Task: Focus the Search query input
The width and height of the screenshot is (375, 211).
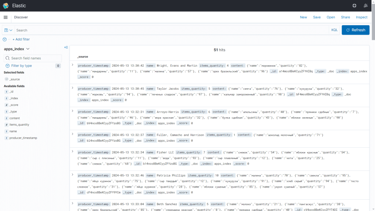Action: tap(172, 30)
